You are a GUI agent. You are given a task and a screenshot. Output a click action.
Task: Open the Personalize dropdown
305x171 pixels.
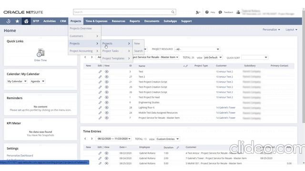coord(271,29)
